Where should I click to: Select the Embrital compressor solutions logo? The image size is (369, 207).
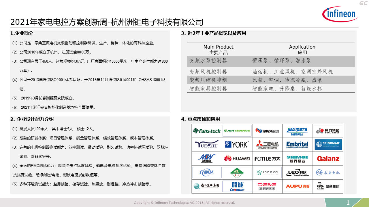297,145
